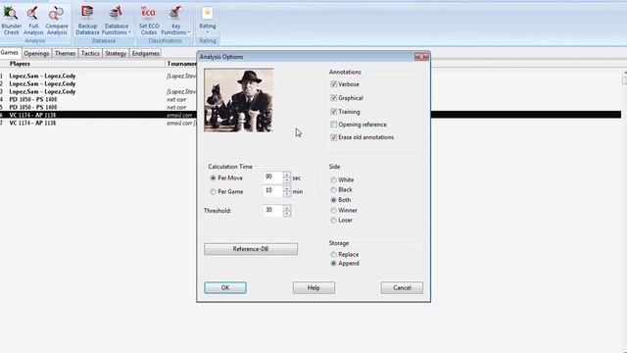
Task: Increase Per Move seconds with stepper
Action: (x=287, y=175)
